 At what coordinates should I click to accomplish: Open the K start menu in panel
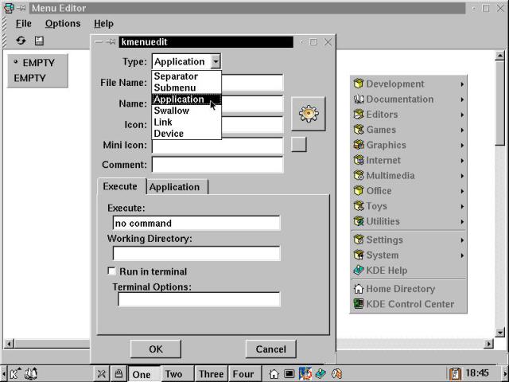[16, 373]
